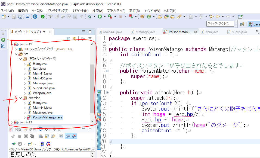
Task: Open the Java perspective button
Action: point(254,24)
